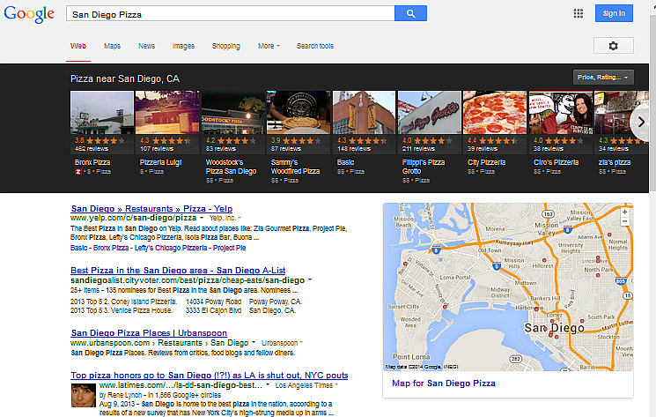Click the Bronx Pizza 462 reviews text

point(92,149)
